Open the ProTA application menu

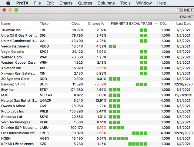pos(22,3)
